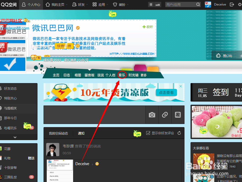Switch to 通知 tab
Screen dimensions: 242x182
click(81, 133)
